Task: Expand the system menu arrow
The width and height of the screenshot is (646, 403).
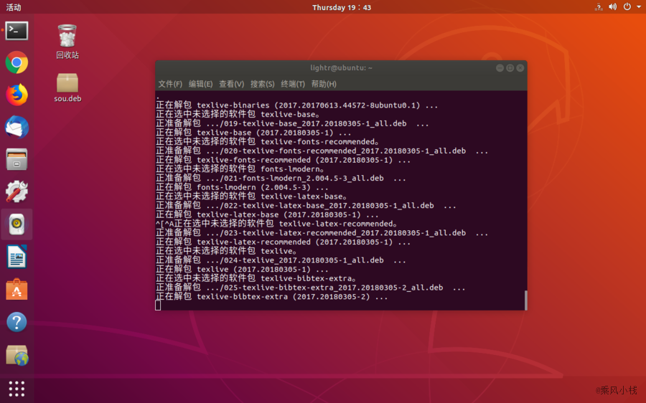Action: point(639,7)
